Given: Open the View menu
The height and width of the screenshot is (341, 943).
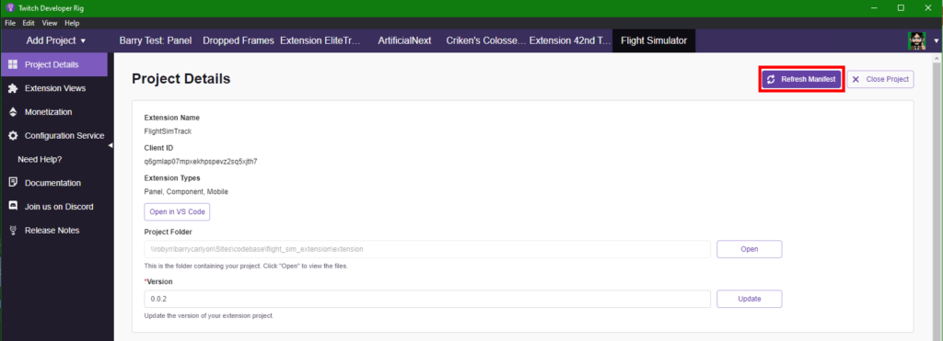Looking at the screenshot, I should coord(50,23).
